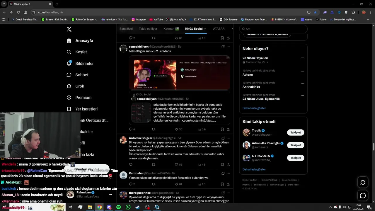This screenshot has width=375, height=211.
Task: Open more options for Athena trend
Action: pos(302,71)
